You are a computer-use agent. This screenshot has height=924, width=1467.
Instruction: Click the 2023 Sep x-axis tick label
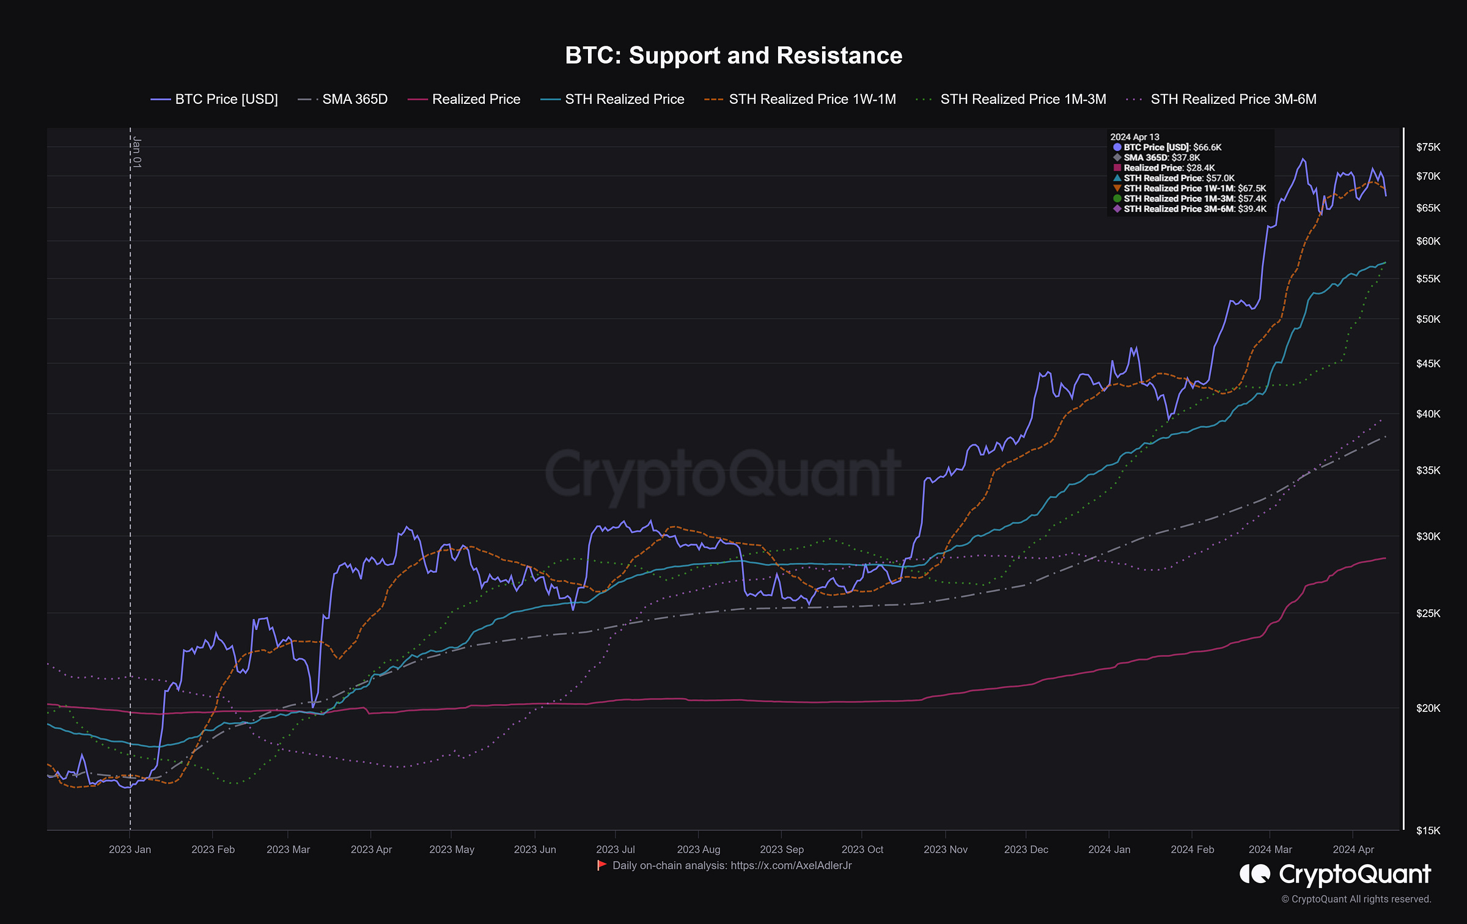coord(782,849)
